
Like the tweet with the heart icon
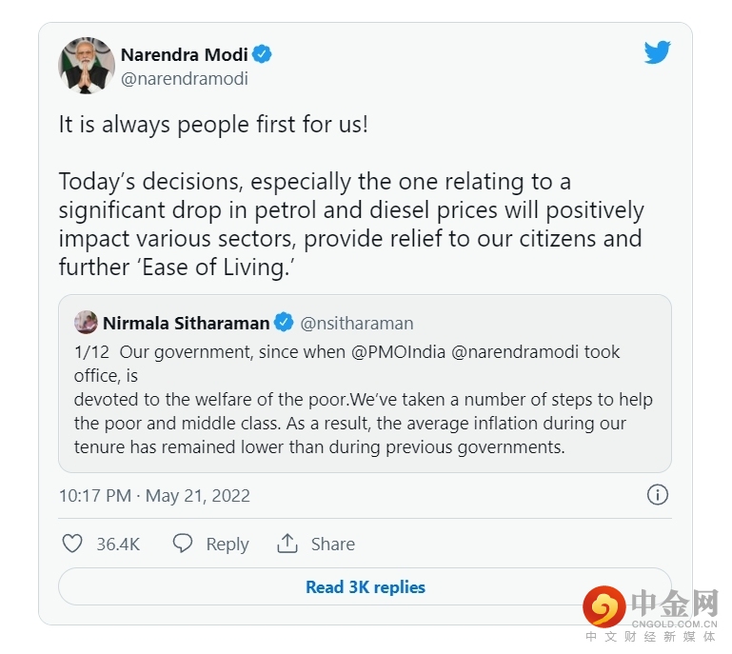[72, 544]
